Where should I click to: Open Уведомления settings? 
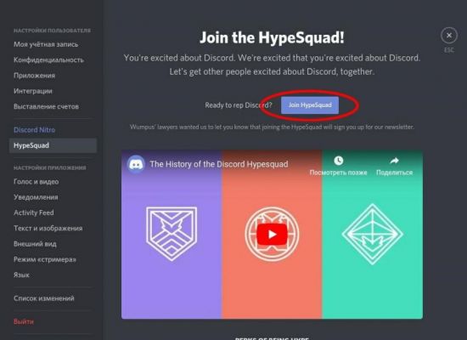pos(36,197)
